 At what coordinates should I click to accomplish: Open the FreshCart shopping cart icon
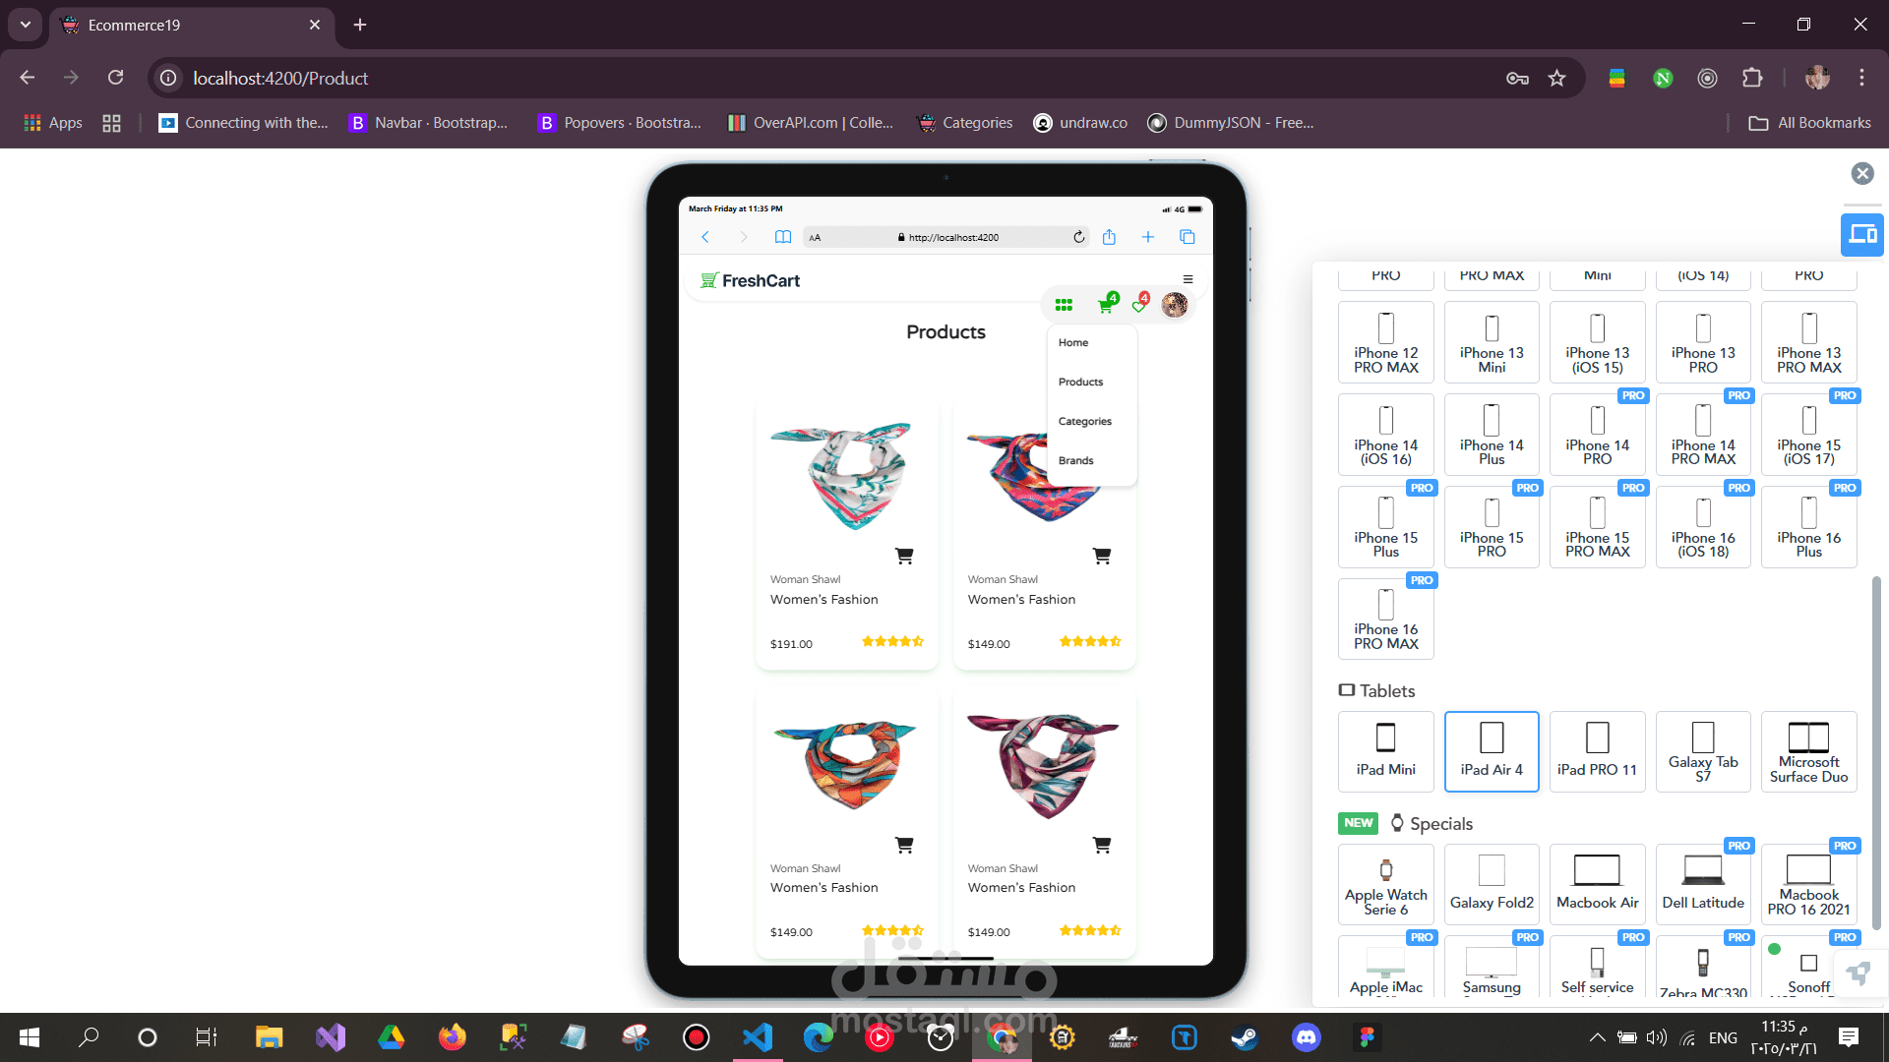pos(1105,306)
